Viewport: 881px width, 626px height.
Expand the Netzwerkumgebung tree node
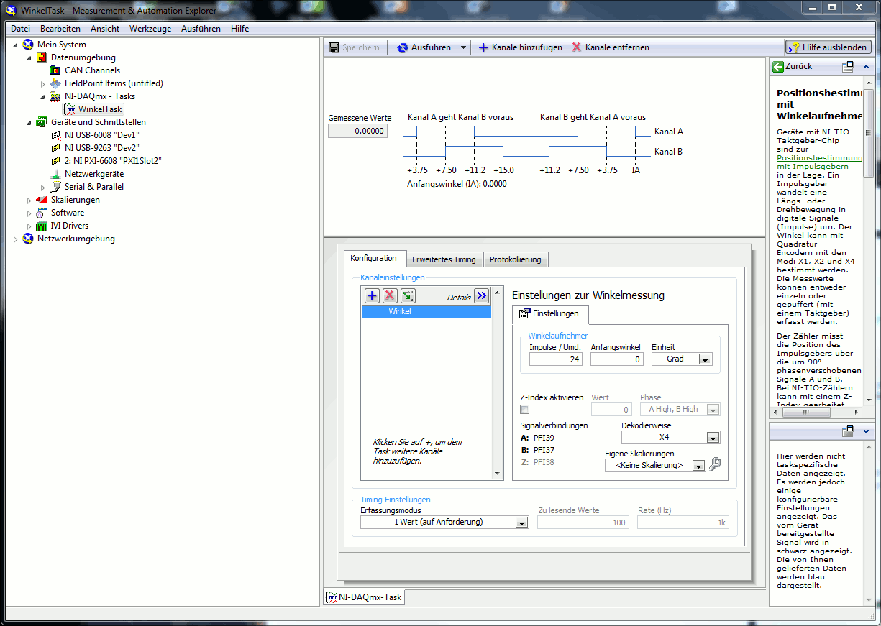[x=15, y=239]
